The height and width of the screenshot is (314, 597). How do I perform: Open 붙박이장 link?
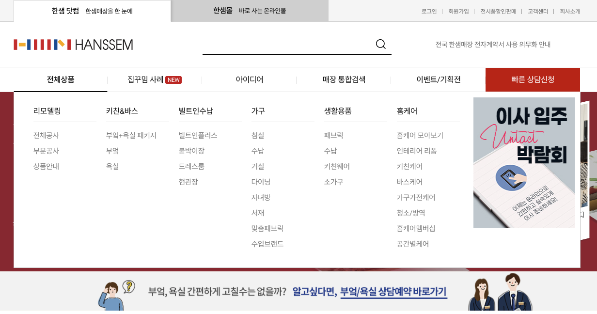pos(191,151)
